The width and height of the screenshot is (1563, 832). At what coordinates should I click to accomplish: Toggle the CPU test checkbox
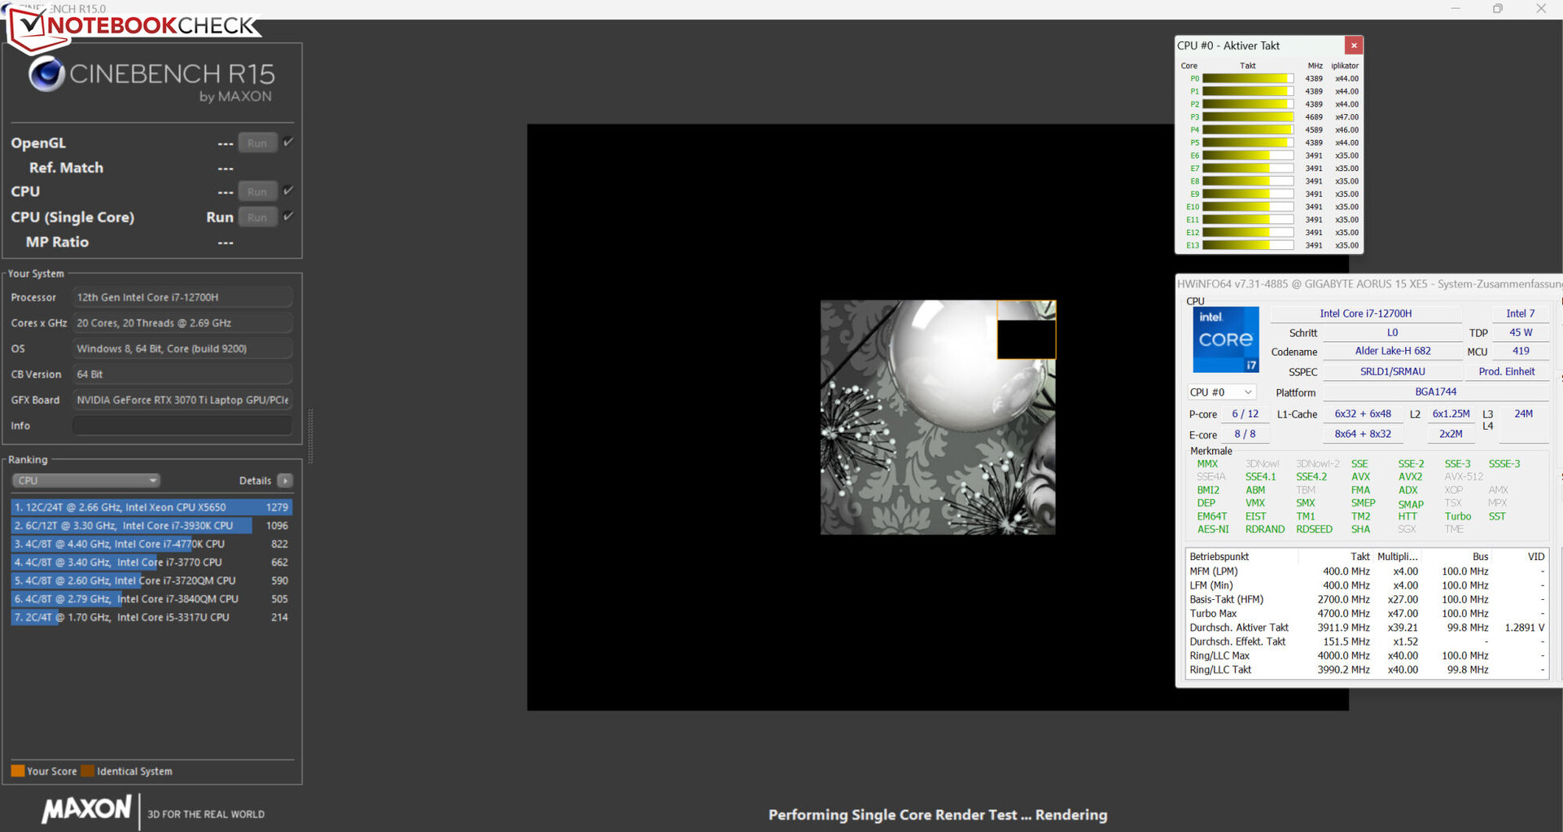pyautogui.click(x=288, y=191)
